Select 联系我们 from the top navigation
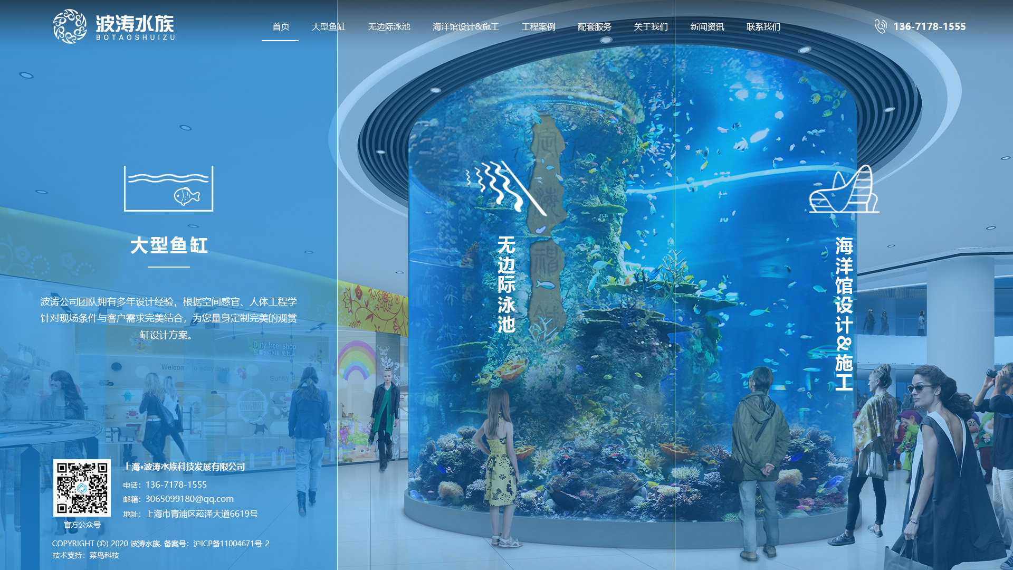 763,26
